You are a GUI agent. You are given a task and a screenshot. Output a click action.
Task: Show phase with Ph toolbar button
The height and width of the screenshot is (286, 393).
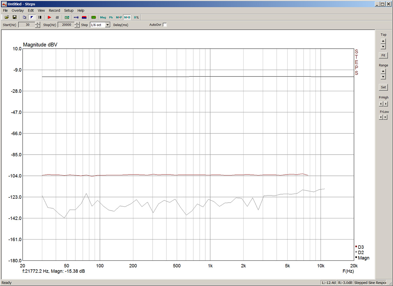pos(111,17)
